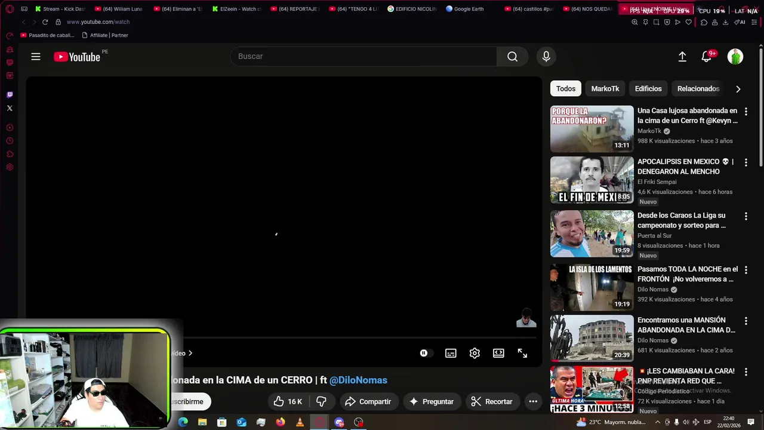This screenshot has height=430, width=764.
Task: Select the 'Relacionados' filter chip
Action: (x=698, y=88)
